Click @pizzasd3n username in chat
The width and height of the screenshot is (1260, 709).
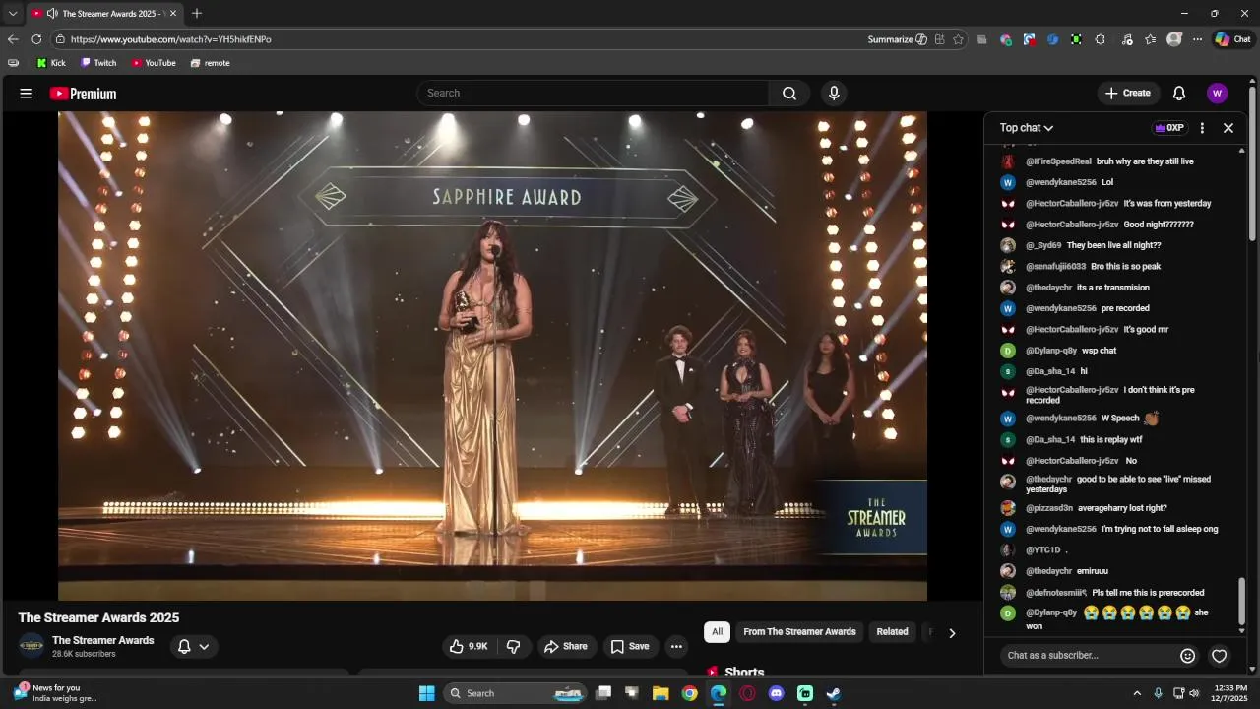1049,508
